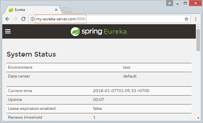Go back with the browser back arrow
This screenshot has height=123, width=203.
7,19
